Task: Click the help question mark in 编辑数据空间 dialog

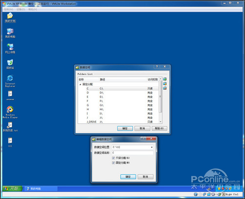Action: 143,139
